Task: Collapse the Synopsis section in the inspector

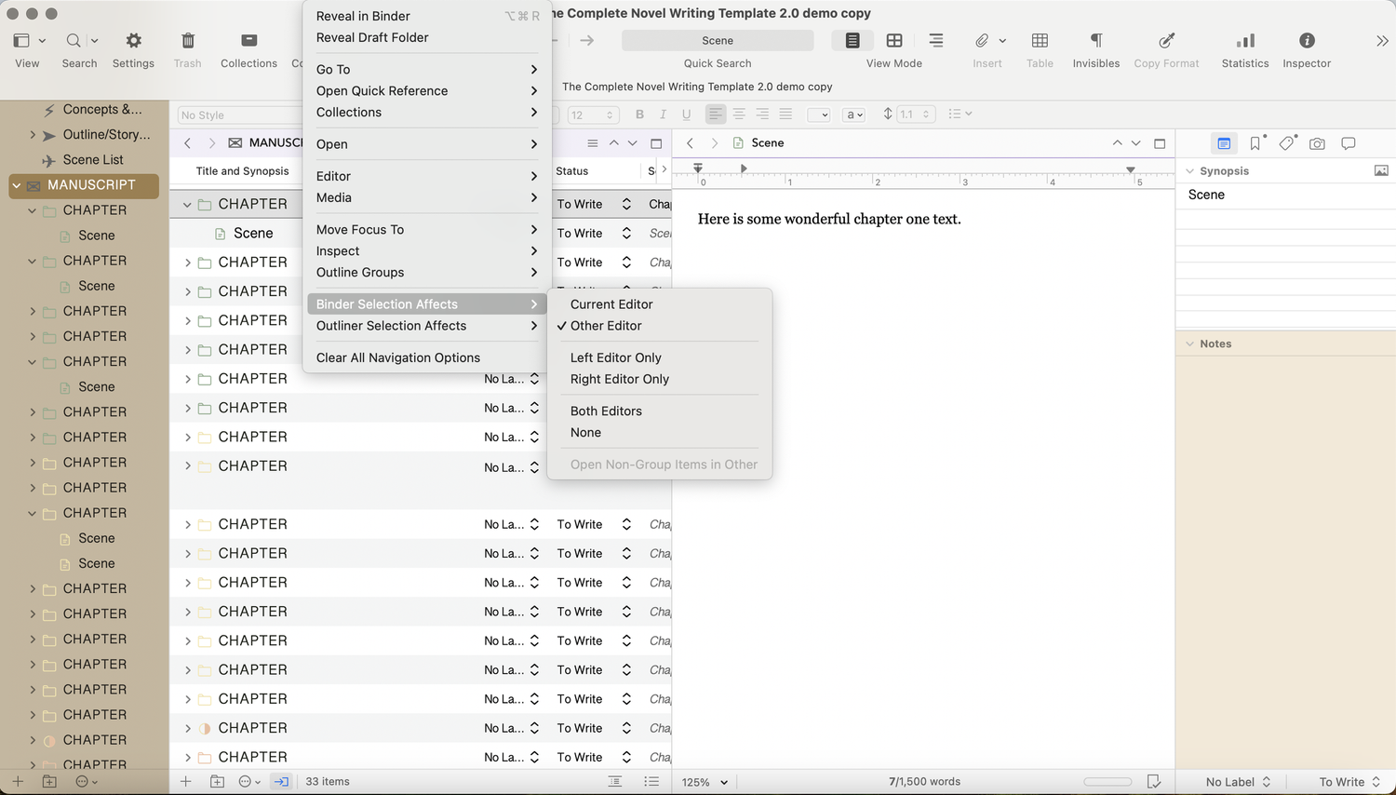Action: 1189,170
